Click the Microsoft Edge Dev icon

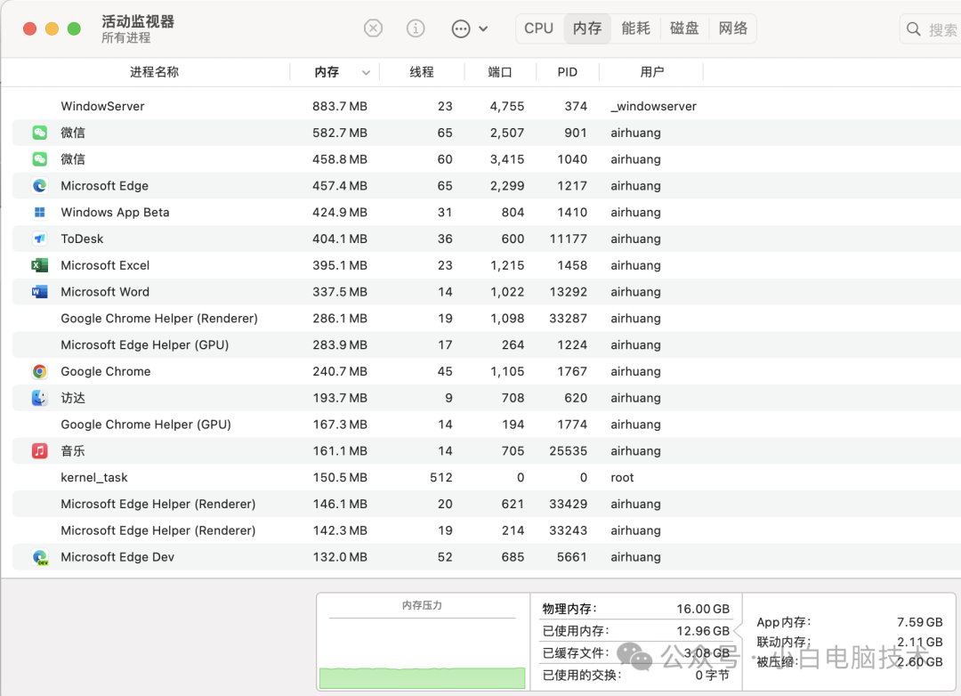pyautogui.click(x=40, y=557)
